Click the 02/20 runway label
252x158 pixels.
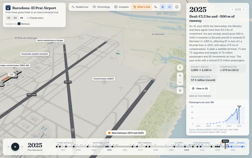(68, 82)
